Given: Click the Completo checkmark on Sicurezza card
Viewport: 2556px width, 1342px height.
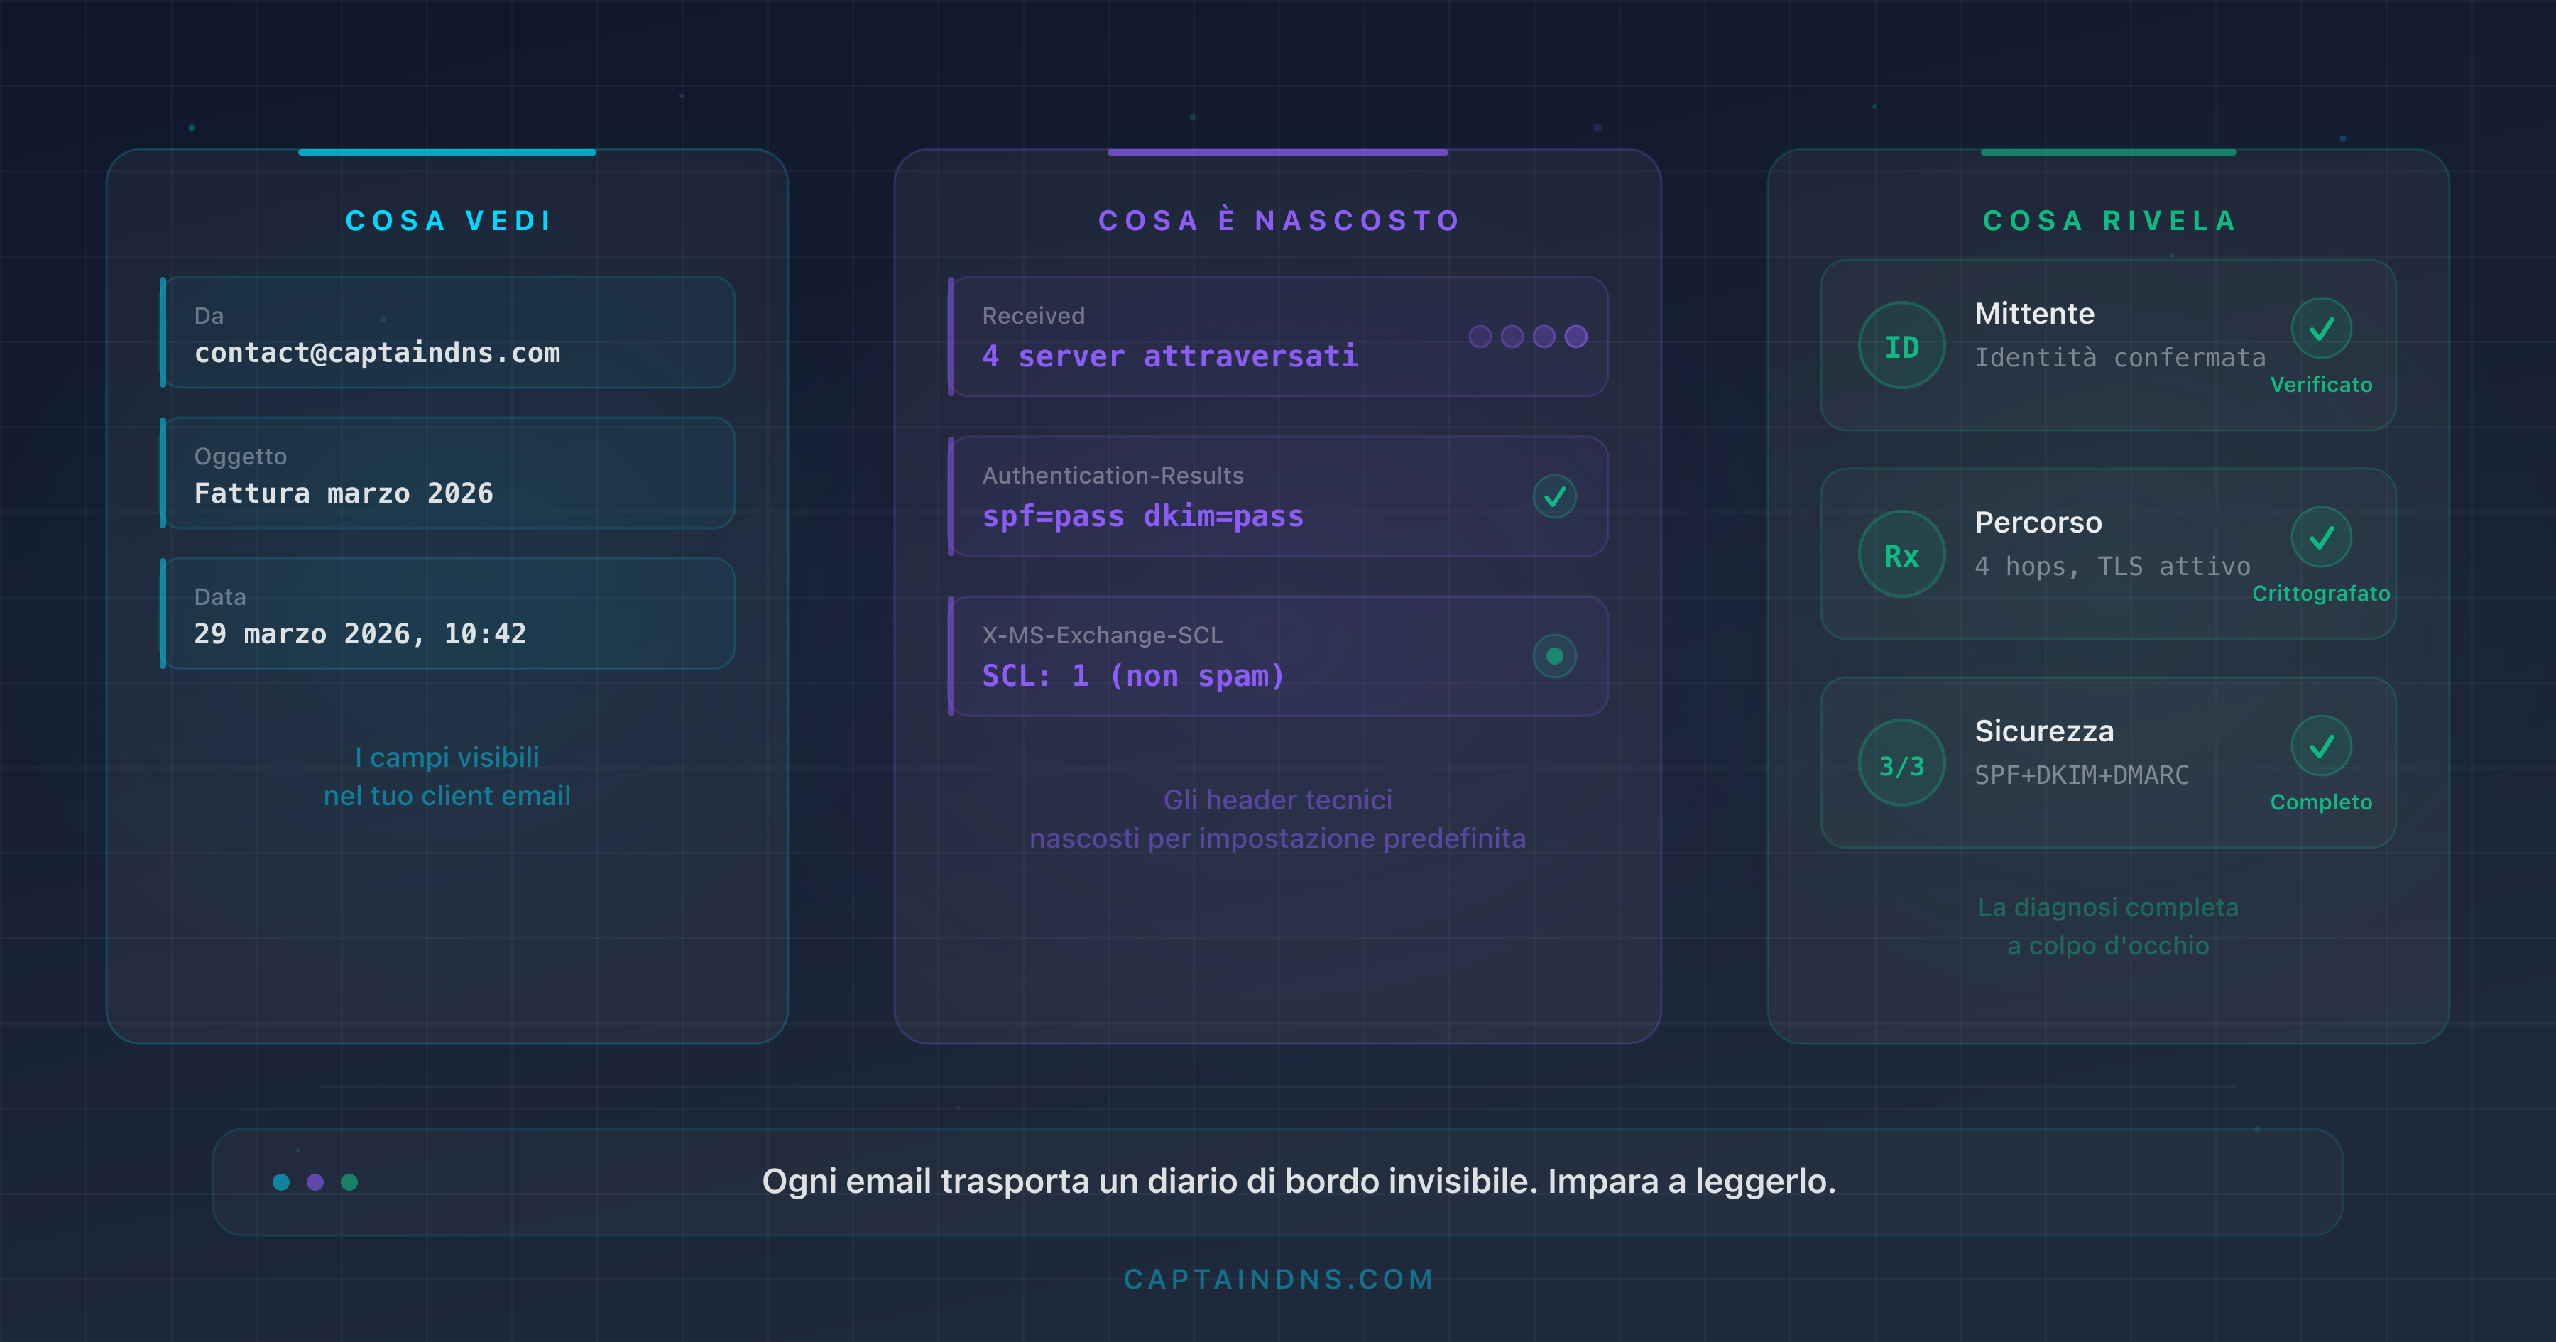Looking at the screenshot, I should coord(2321,744).
